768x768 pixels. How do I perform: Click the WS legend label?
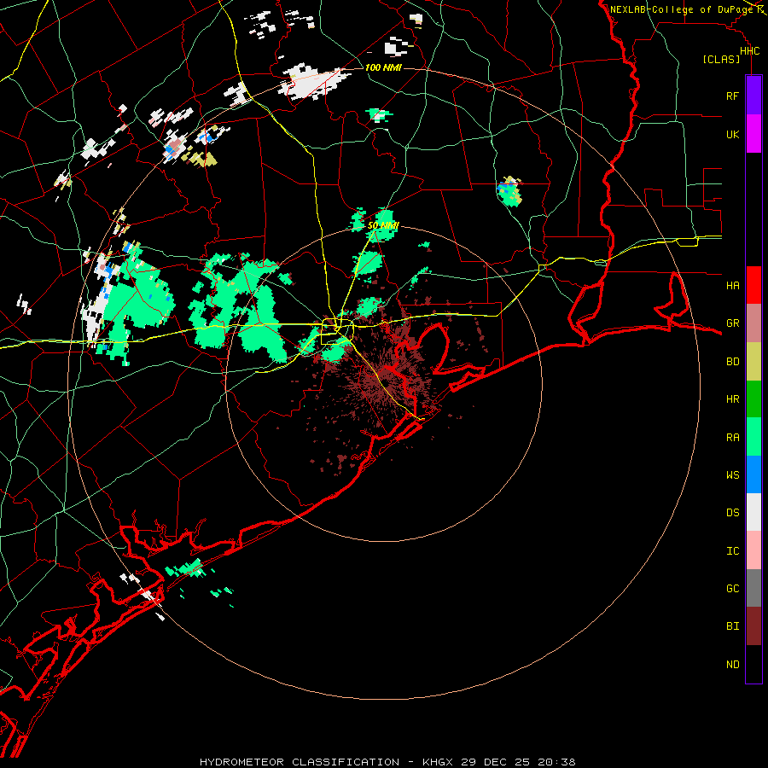tap(732, 475)
